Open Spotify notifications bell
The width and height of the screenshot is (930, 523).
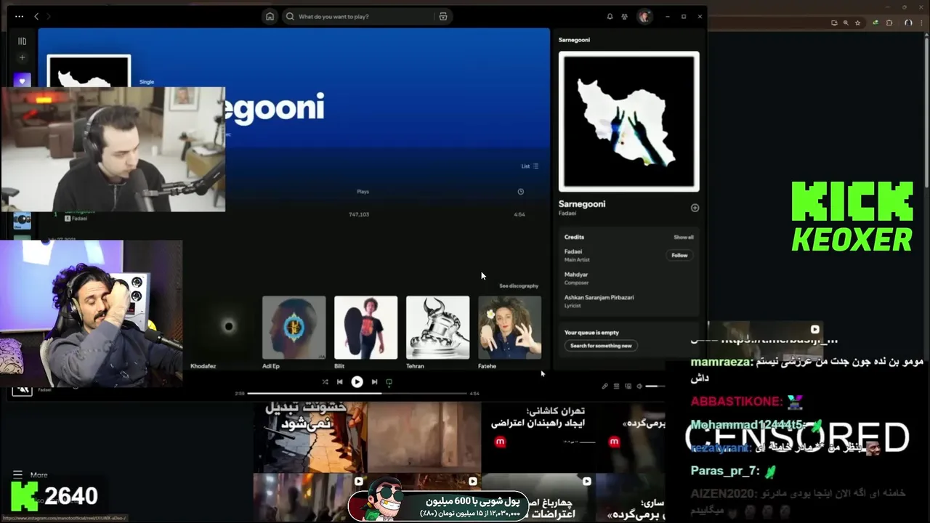[610, 16]
